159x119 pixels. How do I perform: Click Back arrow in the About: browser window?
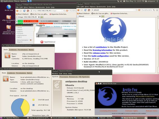(x=78, y=10)
